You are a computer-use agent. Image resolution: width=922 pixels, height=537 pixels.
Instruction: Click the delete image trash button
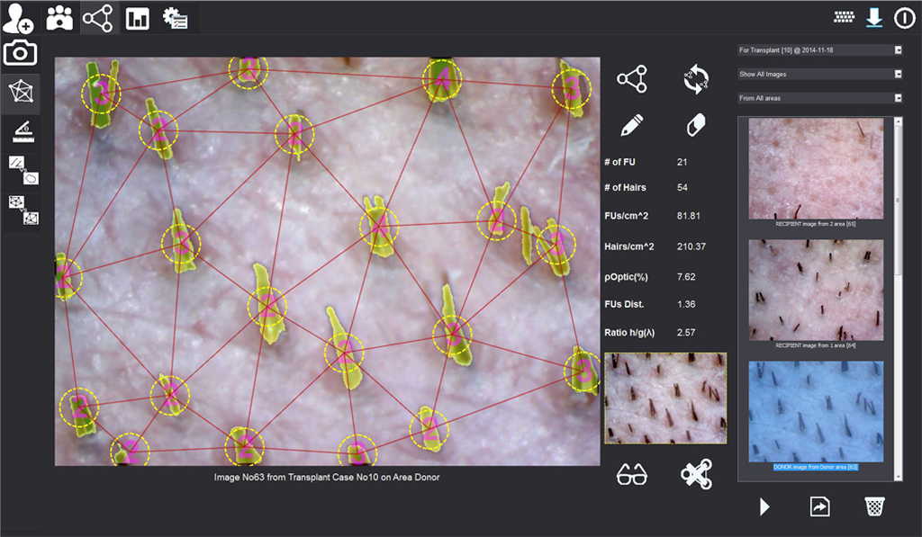click(x=873, y=506)
